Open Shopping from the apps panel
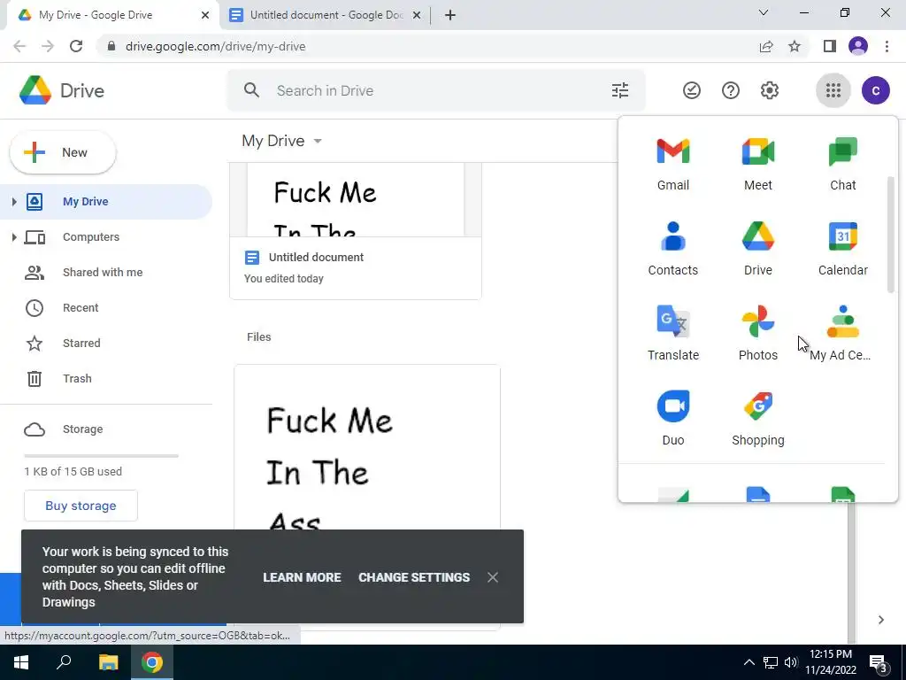The width and height of the screenshot is (906, 680). pos(757,419)
